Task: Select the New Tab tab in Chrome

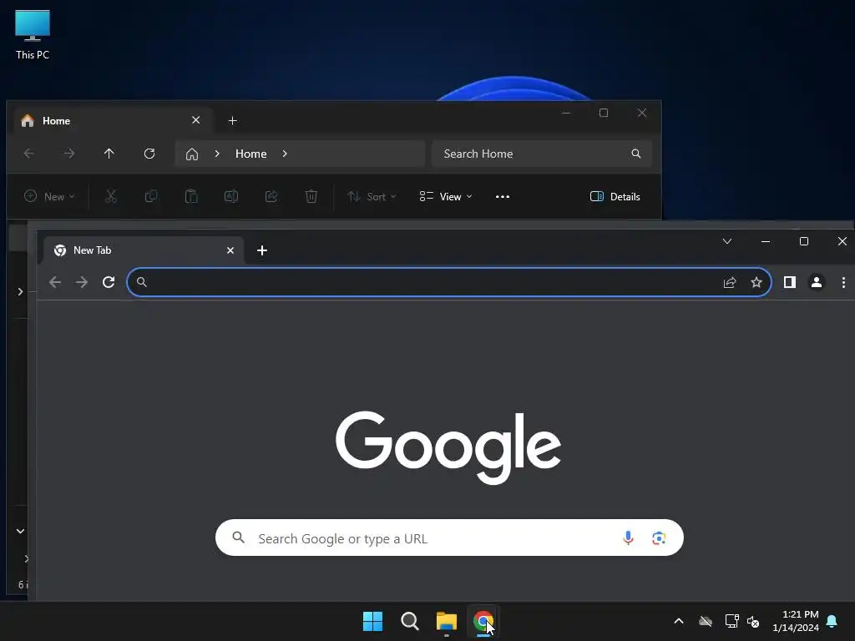Action: tap(144, 250)
